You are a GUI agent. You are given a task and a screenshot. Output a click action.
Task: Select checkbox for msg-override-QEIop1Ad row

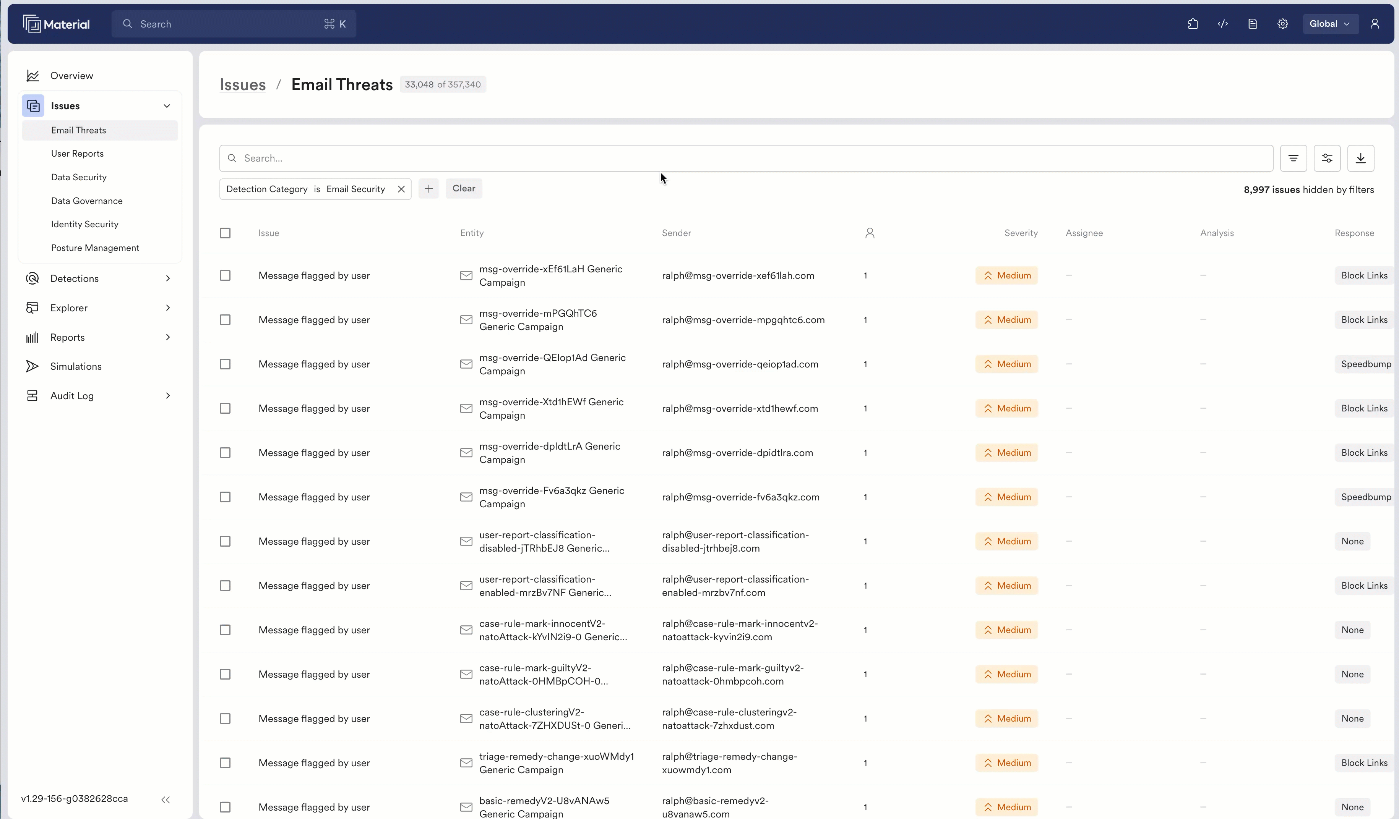(x=225, y=364)
